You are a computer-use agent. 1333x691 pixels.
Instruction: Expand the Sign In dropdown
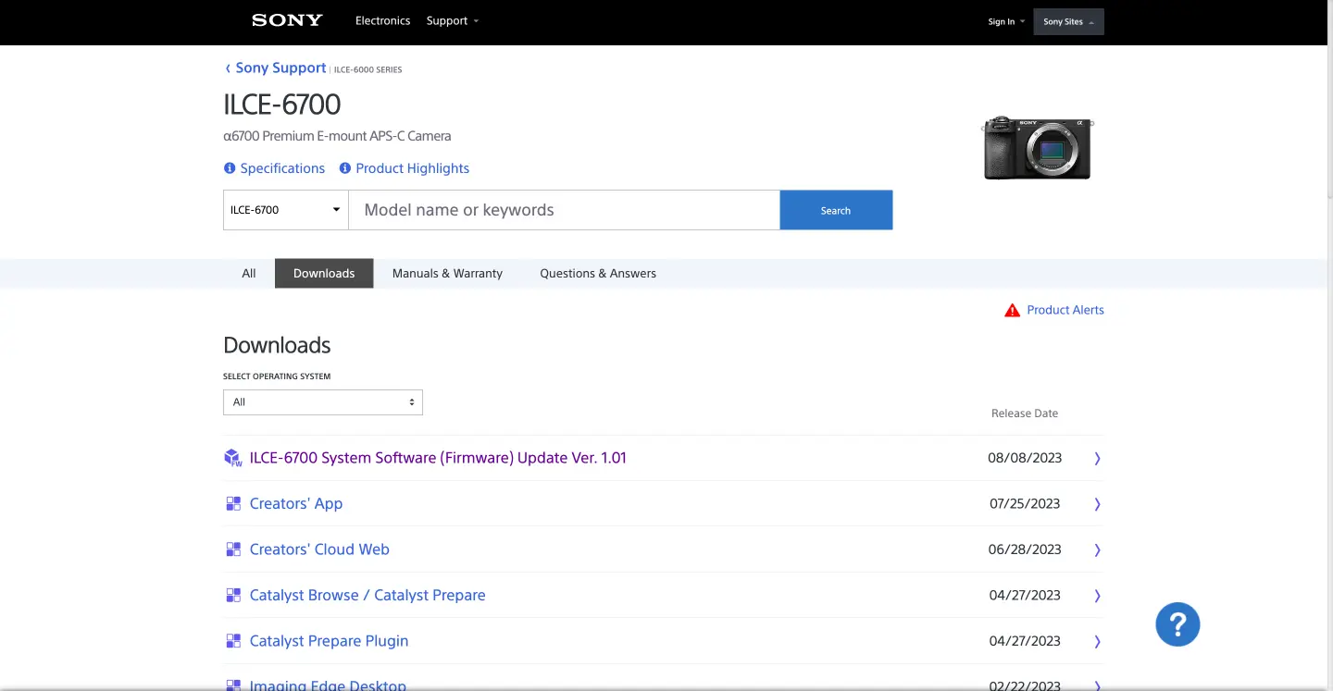pyautogui.click(x=1006, y=21)
